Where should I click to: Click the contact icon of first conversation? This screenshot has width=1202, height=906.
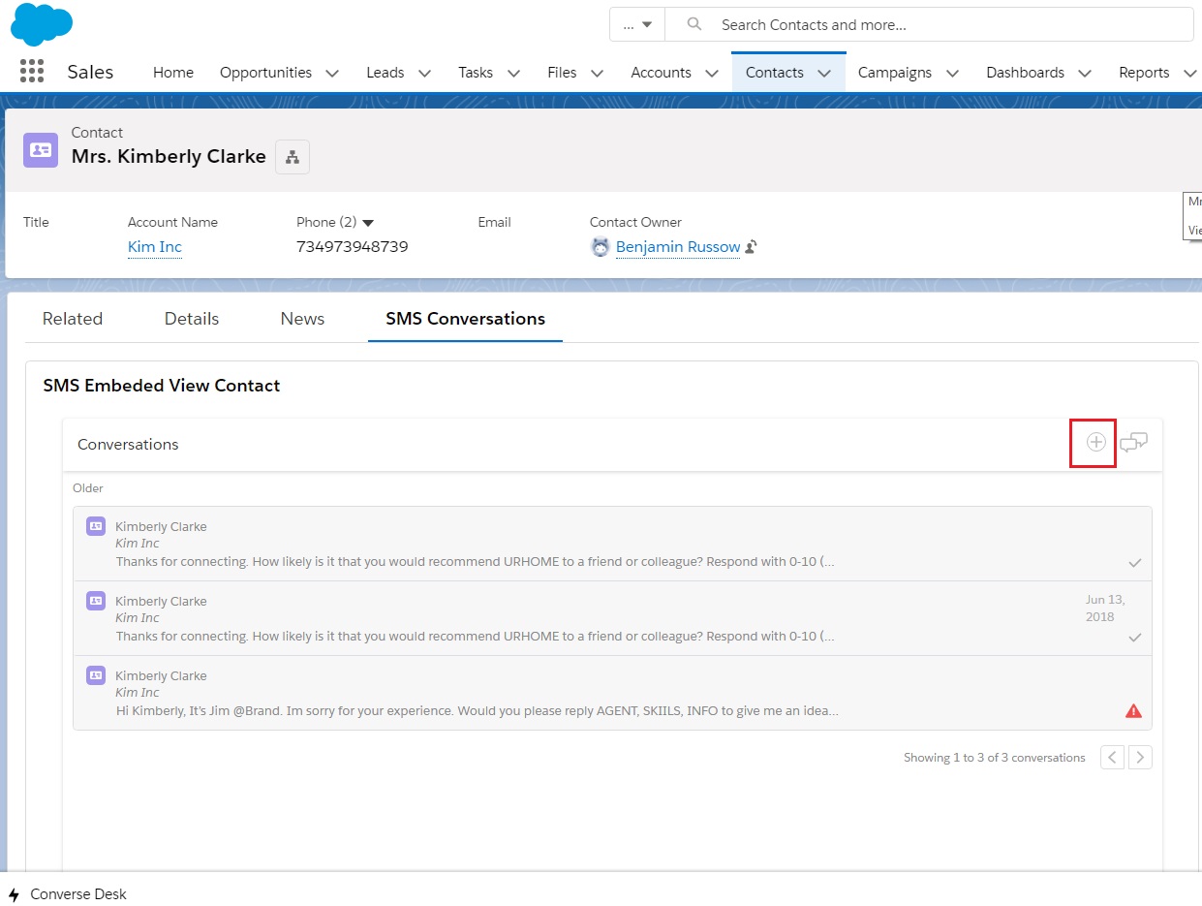[96, 526]
